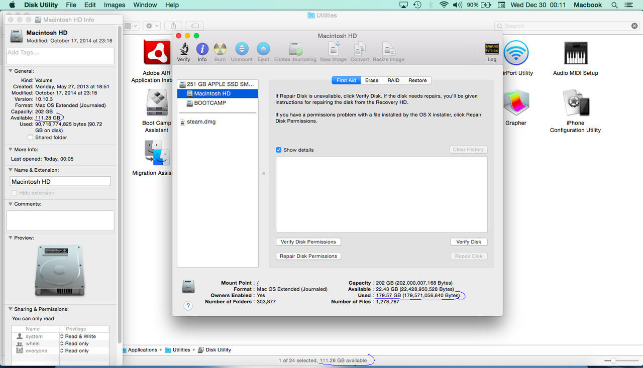Open Spotlight search in the menu bar
Viewport: 643px width, 368px height.
(615, 5)
